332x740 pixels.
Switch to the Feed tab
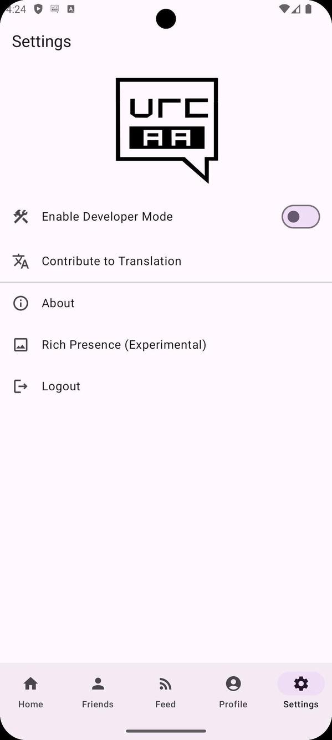pos(165,692)
